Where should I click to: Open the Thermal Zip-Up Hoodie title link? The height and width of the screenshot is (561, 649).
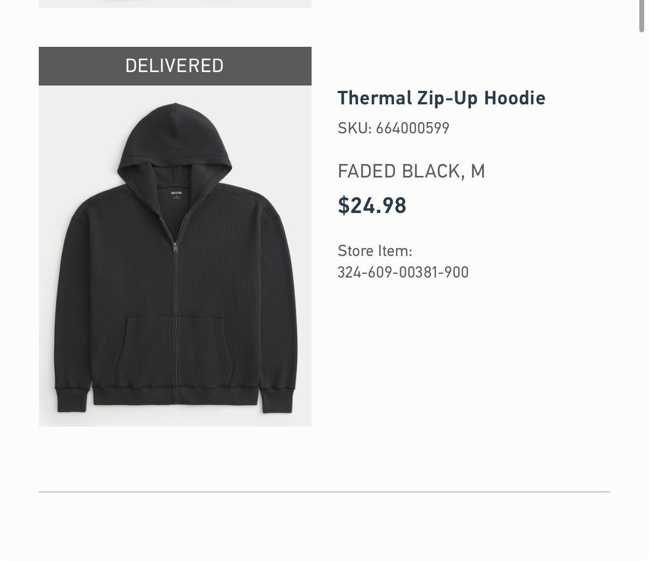coord(441,98)
